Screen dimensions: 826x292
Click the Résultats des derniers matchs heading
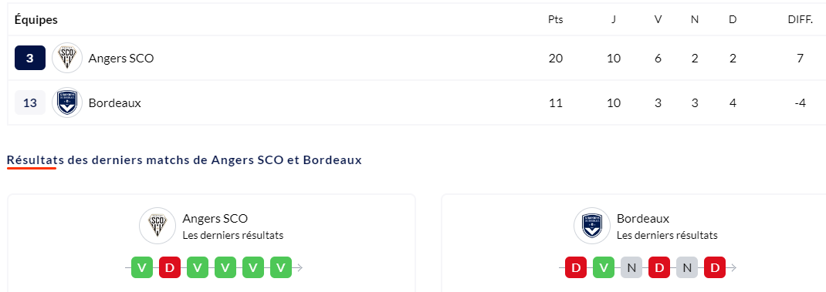point(184,160)
